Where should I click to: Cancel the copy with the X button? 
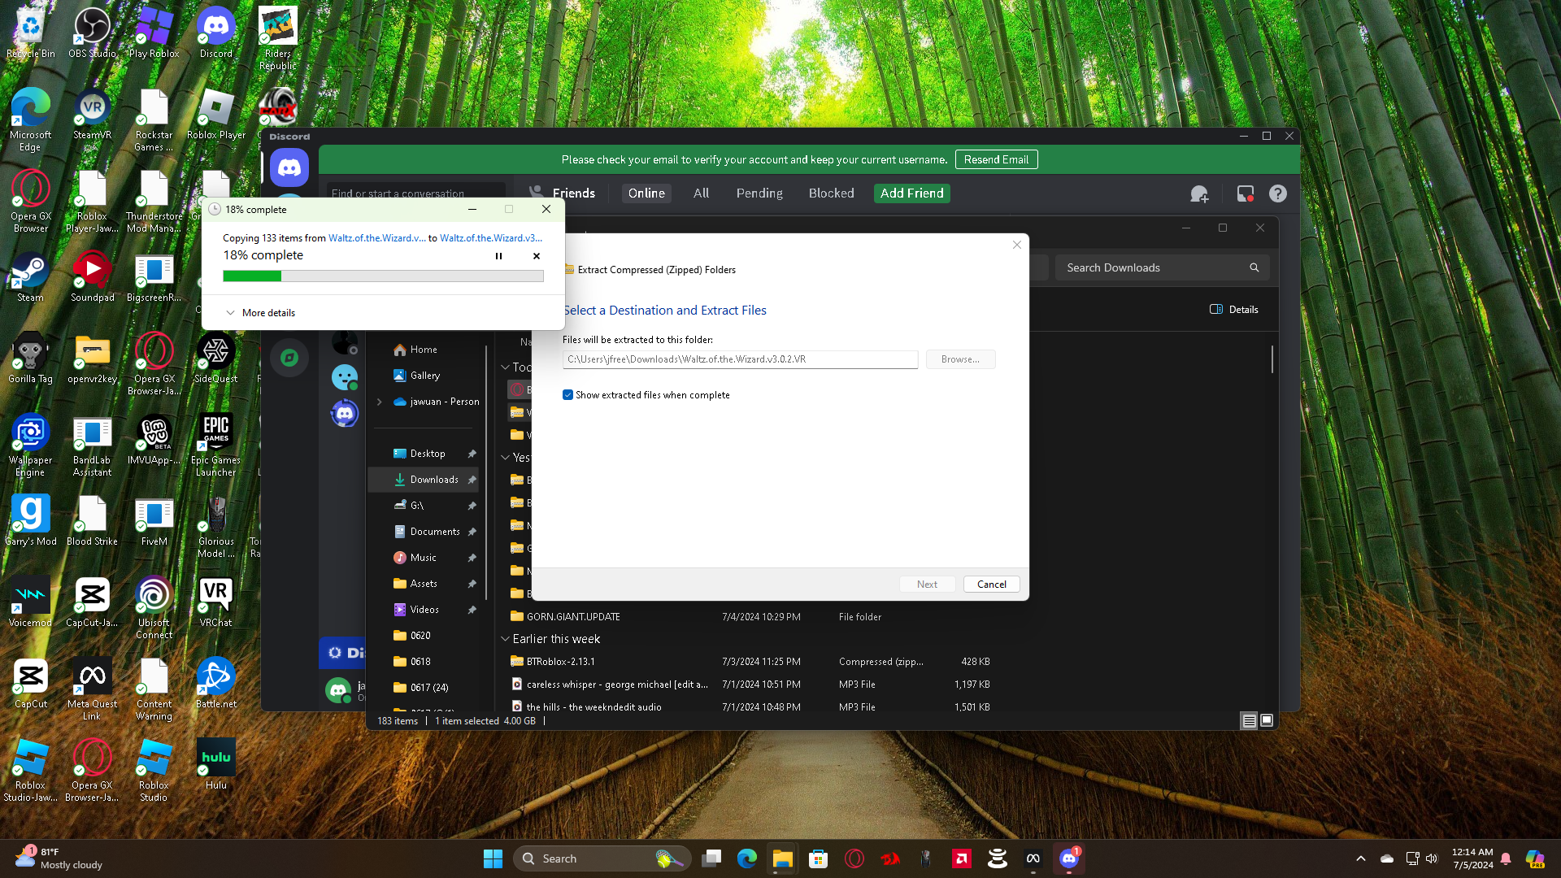(537, 256)
